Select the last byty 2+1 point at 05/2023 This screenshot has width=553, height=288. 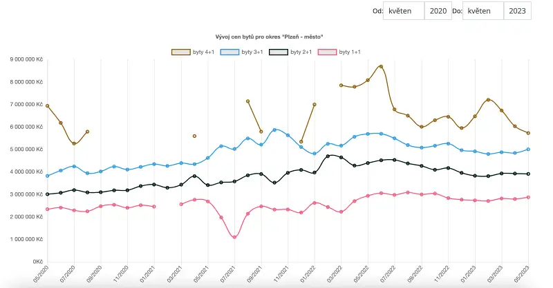pyautogui.click(x=529, y=174)
